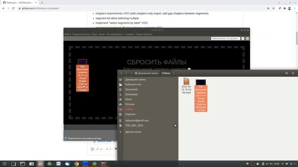This screenshot has height=167, width=298.
Task: Open the Chrome extensions puzzle icon
Action: (284, 8)
